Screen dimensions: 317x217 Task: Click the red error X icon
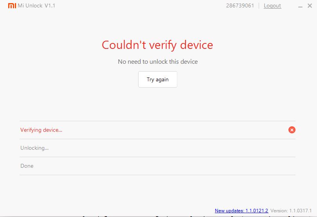(x=292, y=130)
